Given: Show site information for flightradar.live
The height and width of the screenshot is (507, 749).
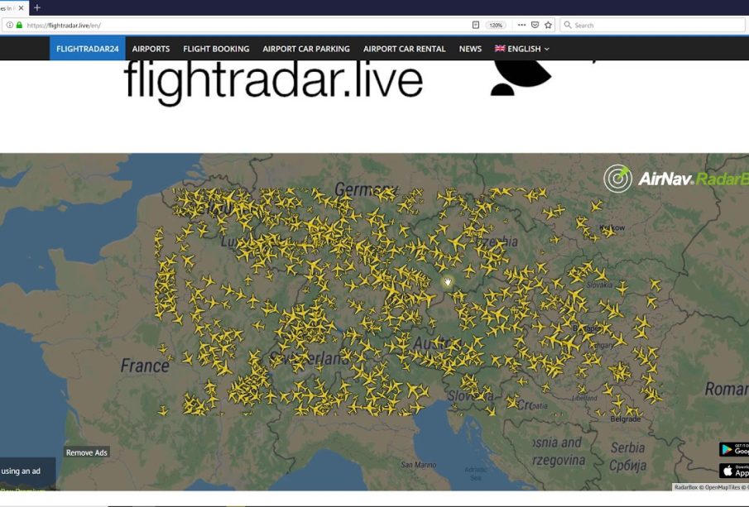Looking at the screenshot, I should pyautogui.click(x=10, y=25).
